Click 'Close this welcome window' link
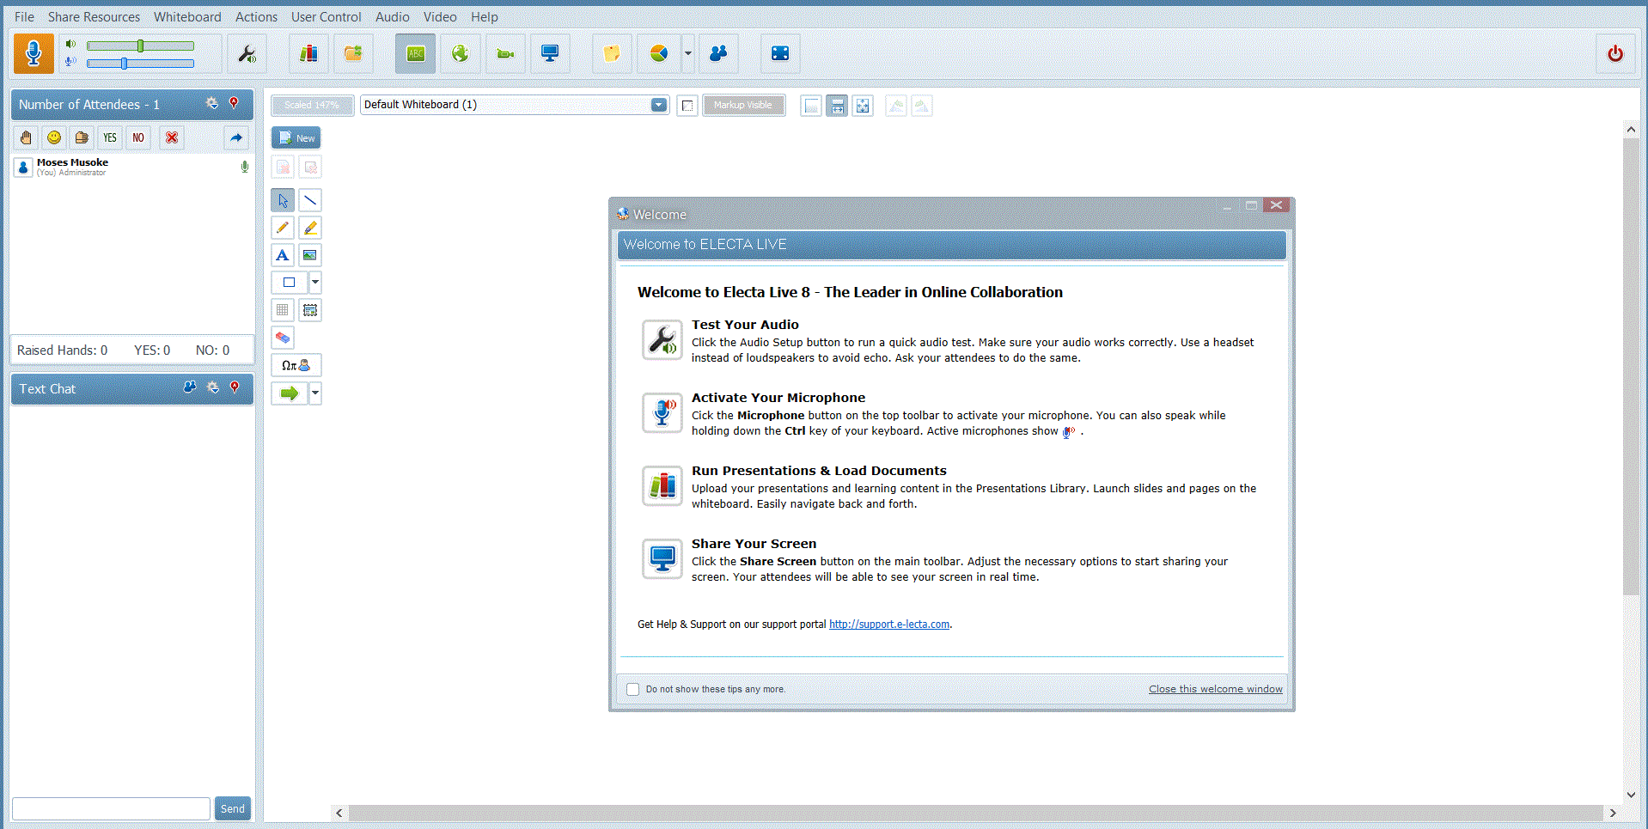 tap(1216, 689)
